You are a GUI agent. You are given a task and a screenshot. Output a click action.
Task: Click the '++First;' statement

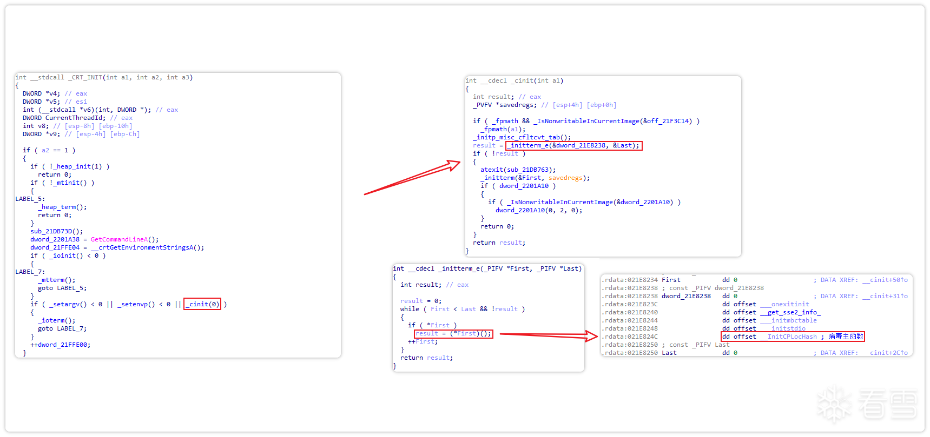click(423, 341)
